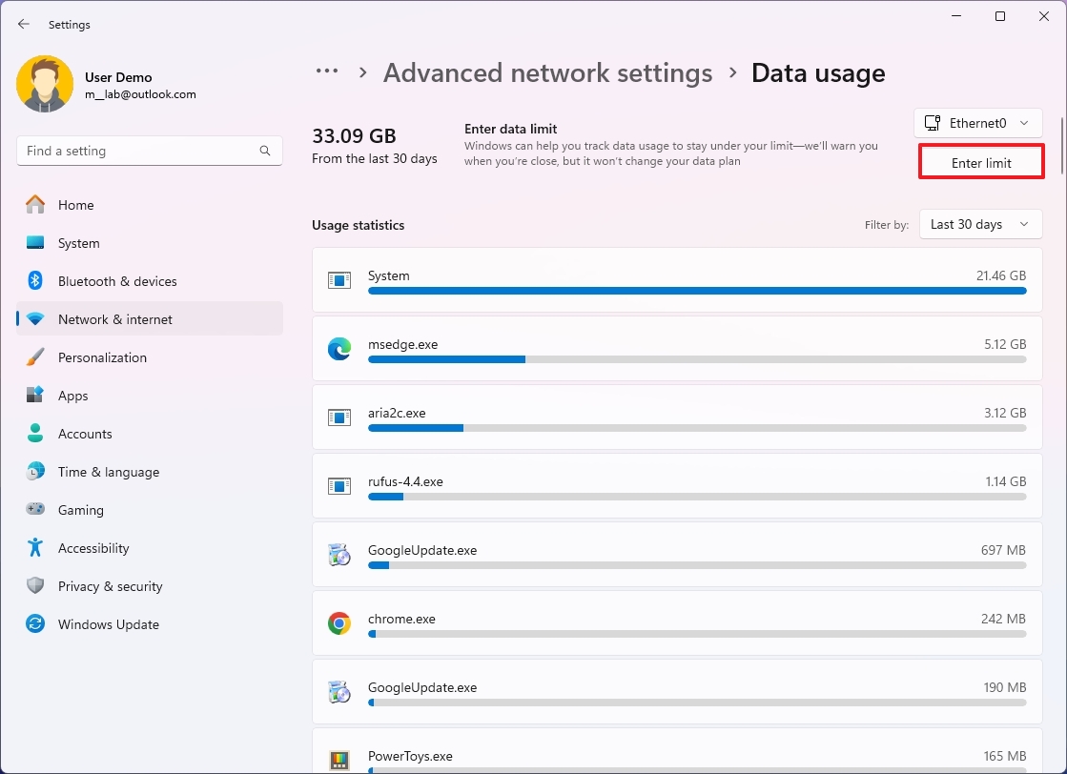Click the Accessibility figure icon

(34, 547)
